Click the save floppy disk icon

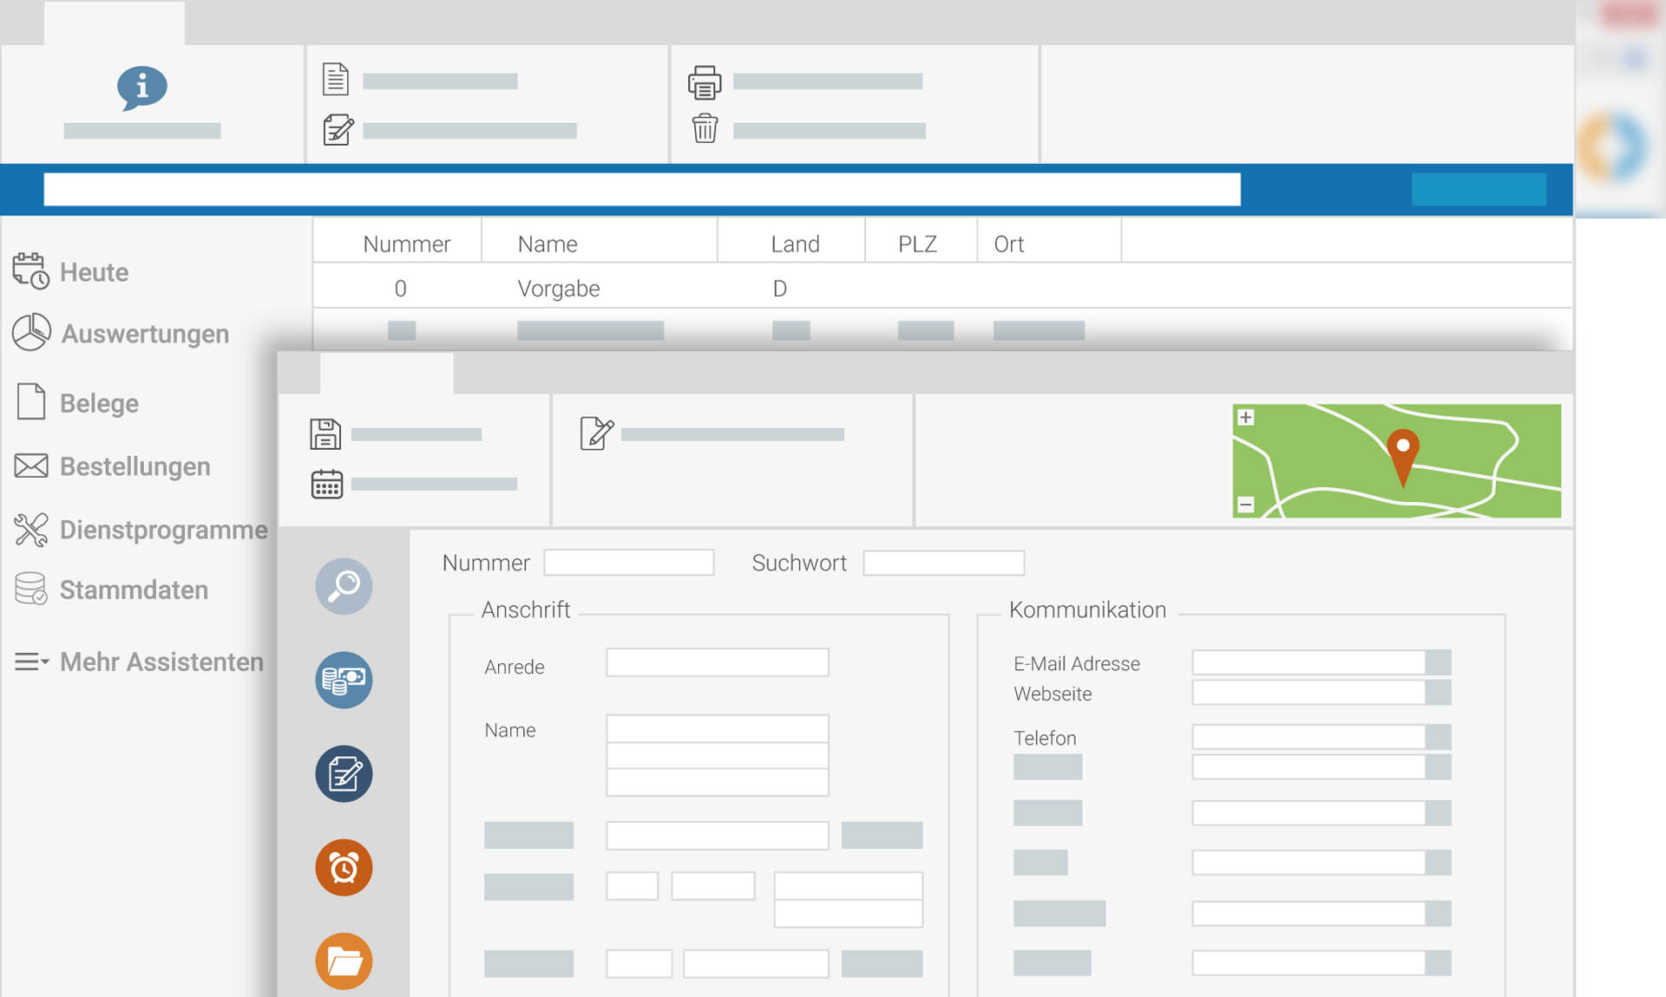click(x=325, y=433)
